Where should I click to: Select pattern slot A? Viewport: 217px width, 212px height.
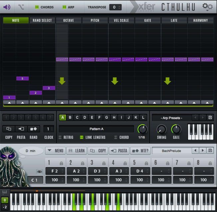click(63, 118)
